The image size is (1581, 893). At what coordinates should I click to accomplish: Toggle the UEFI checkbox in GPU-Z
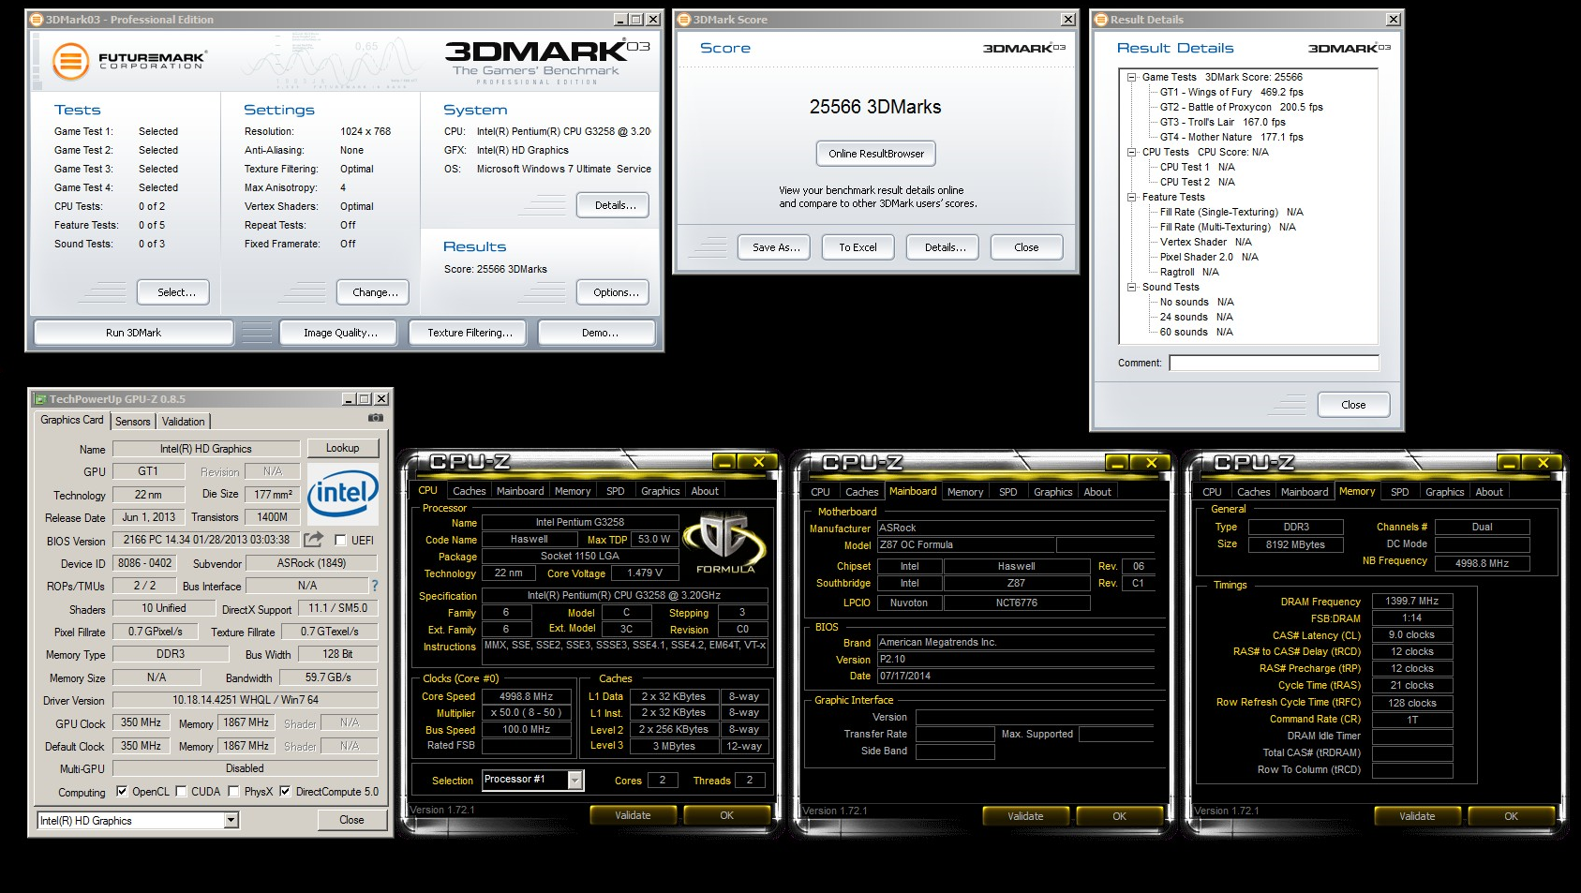click(x=339, y=541)
